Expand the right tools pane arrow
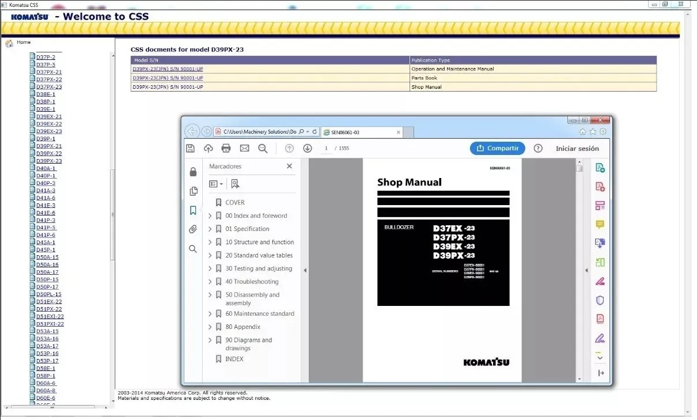Image resolution: width=697 pixels, height=420 pixels. pos(586,271)
